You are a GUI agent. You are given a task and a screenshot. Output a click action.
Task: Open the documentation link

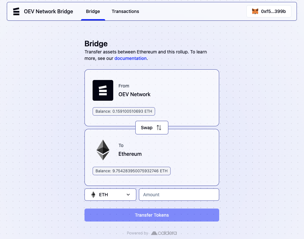[x=130, y=58]
